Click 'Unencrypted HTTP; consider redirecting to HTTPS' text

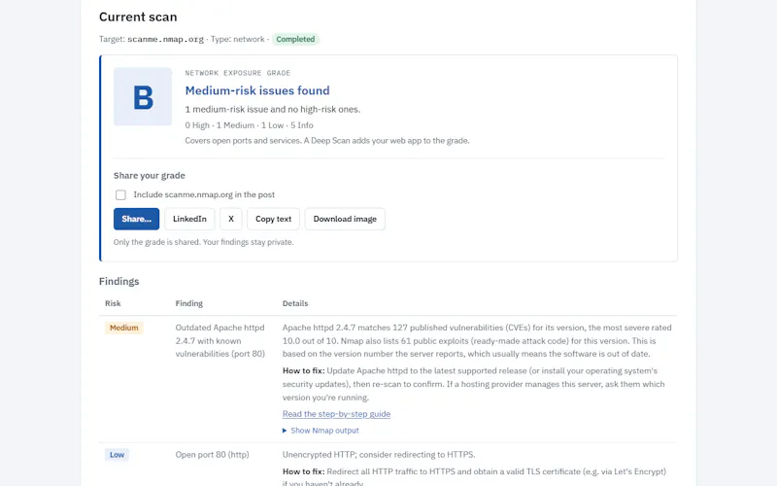379,455
